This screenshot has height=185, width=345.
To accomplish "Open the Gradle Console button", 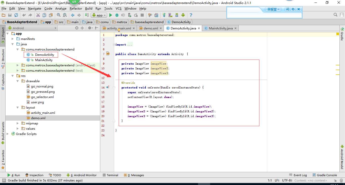I will click(325, 175).
